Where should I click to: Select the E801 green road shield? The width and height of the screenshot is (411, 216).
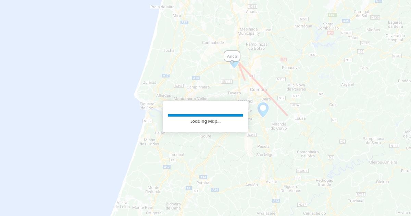click(x=332, y=15)
